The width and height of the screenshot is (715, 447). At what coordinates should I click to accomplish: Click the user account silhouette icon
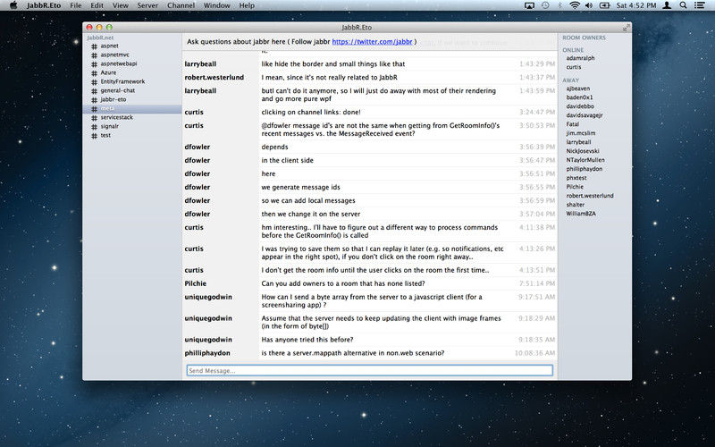click(667, 5)
